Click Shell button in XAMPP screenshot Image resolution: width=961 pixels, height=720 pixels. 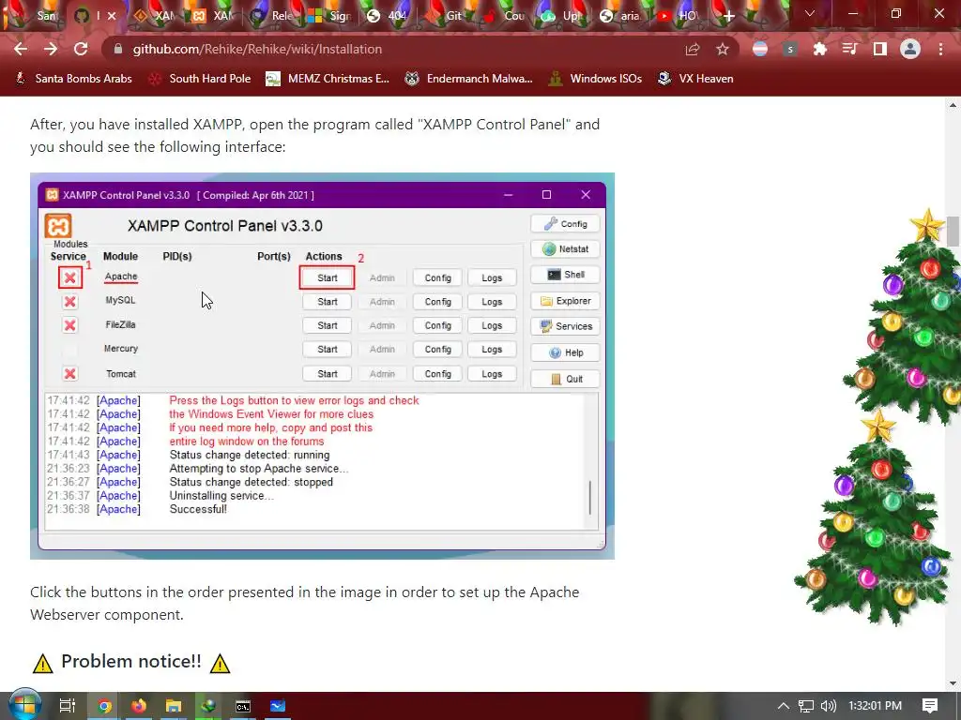pyautogui.click(x=565, y=275)
